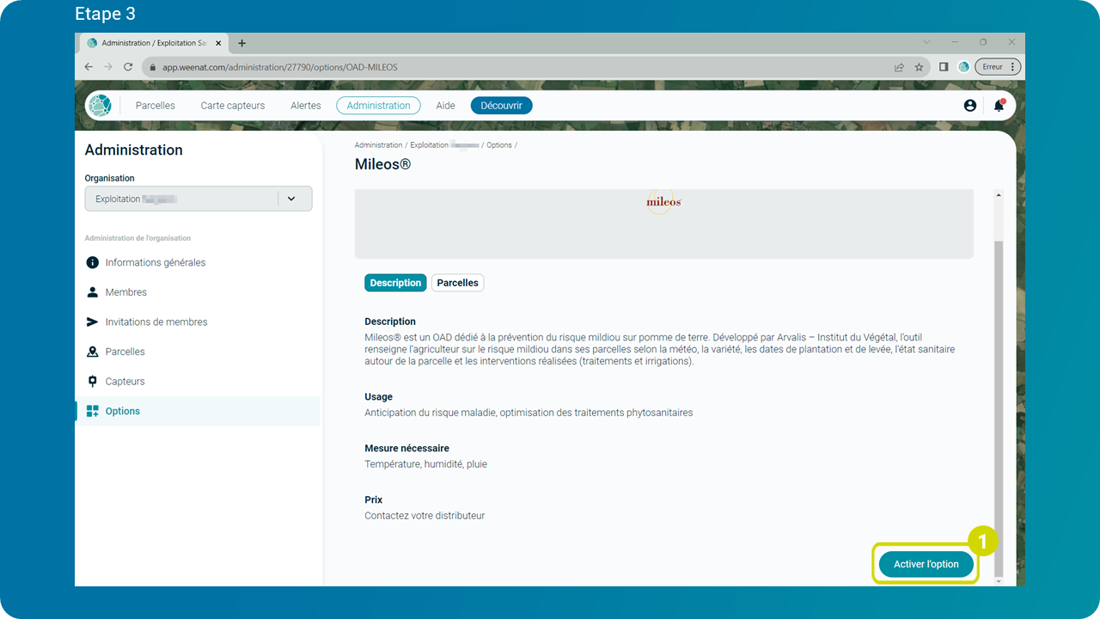Click the Parcelles map pin icon
Image resolution: width=1100 pixels, height=619 pixels.
(x=92, y=352)
